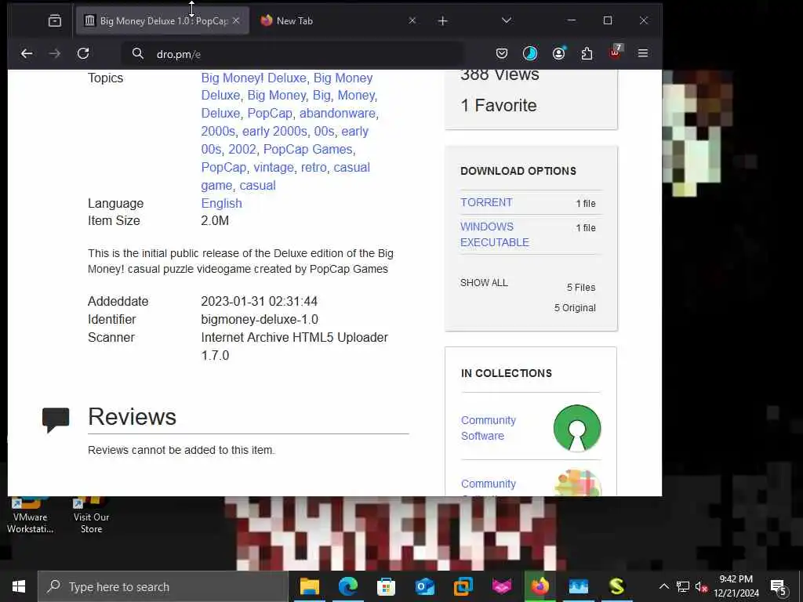Viewport: 803px width, 602px height.
Task: Open the Firefox View tab icon
Action: 55,20
